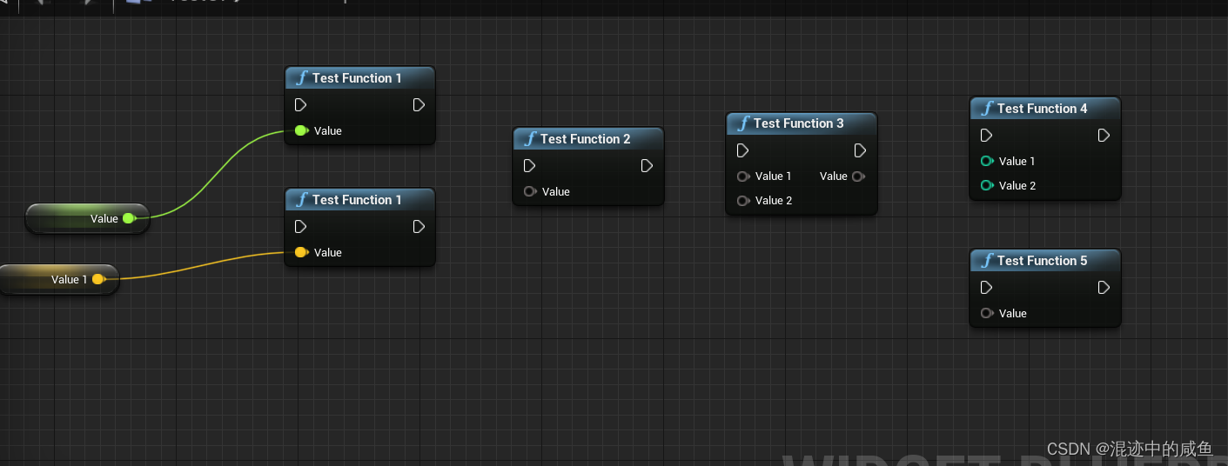1228x466 pixels.
Task: Click 'Value 2' label on Test Function 4
Action: tap(1017, 185)
